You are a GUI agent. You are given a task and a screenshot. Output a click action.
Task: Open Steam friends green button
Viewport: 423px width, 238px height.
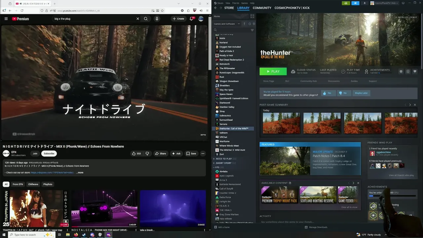point(346,3)
